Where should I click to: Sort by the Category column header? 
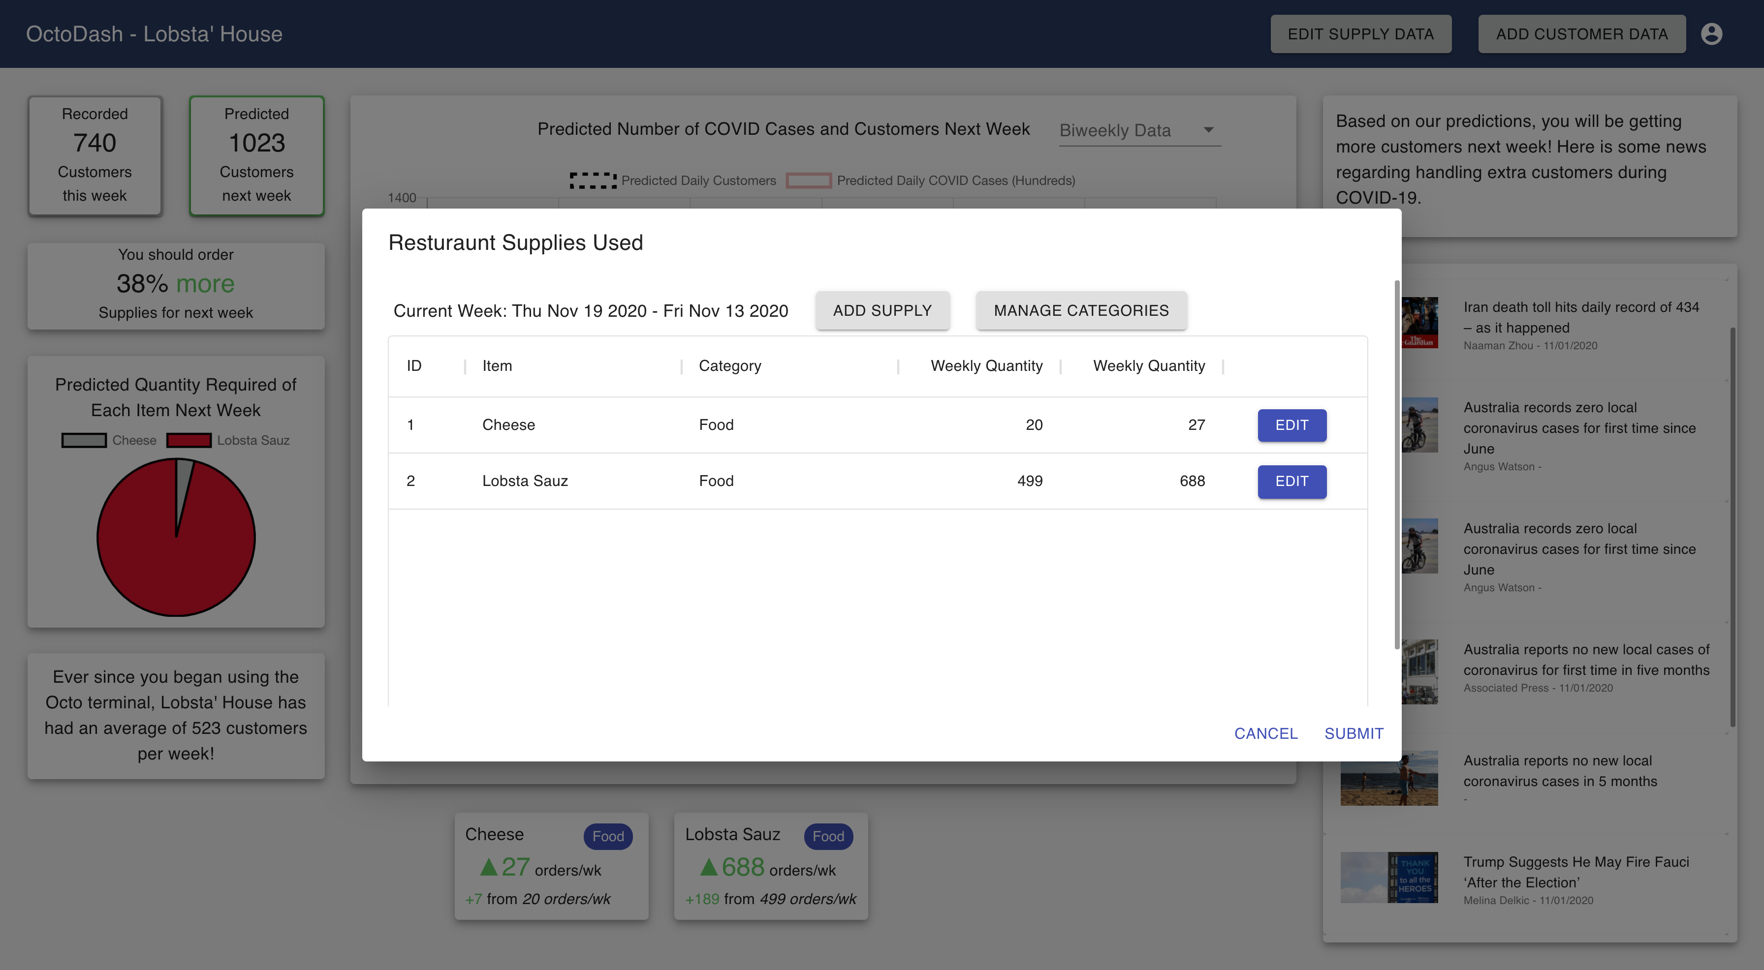point(729,365)
